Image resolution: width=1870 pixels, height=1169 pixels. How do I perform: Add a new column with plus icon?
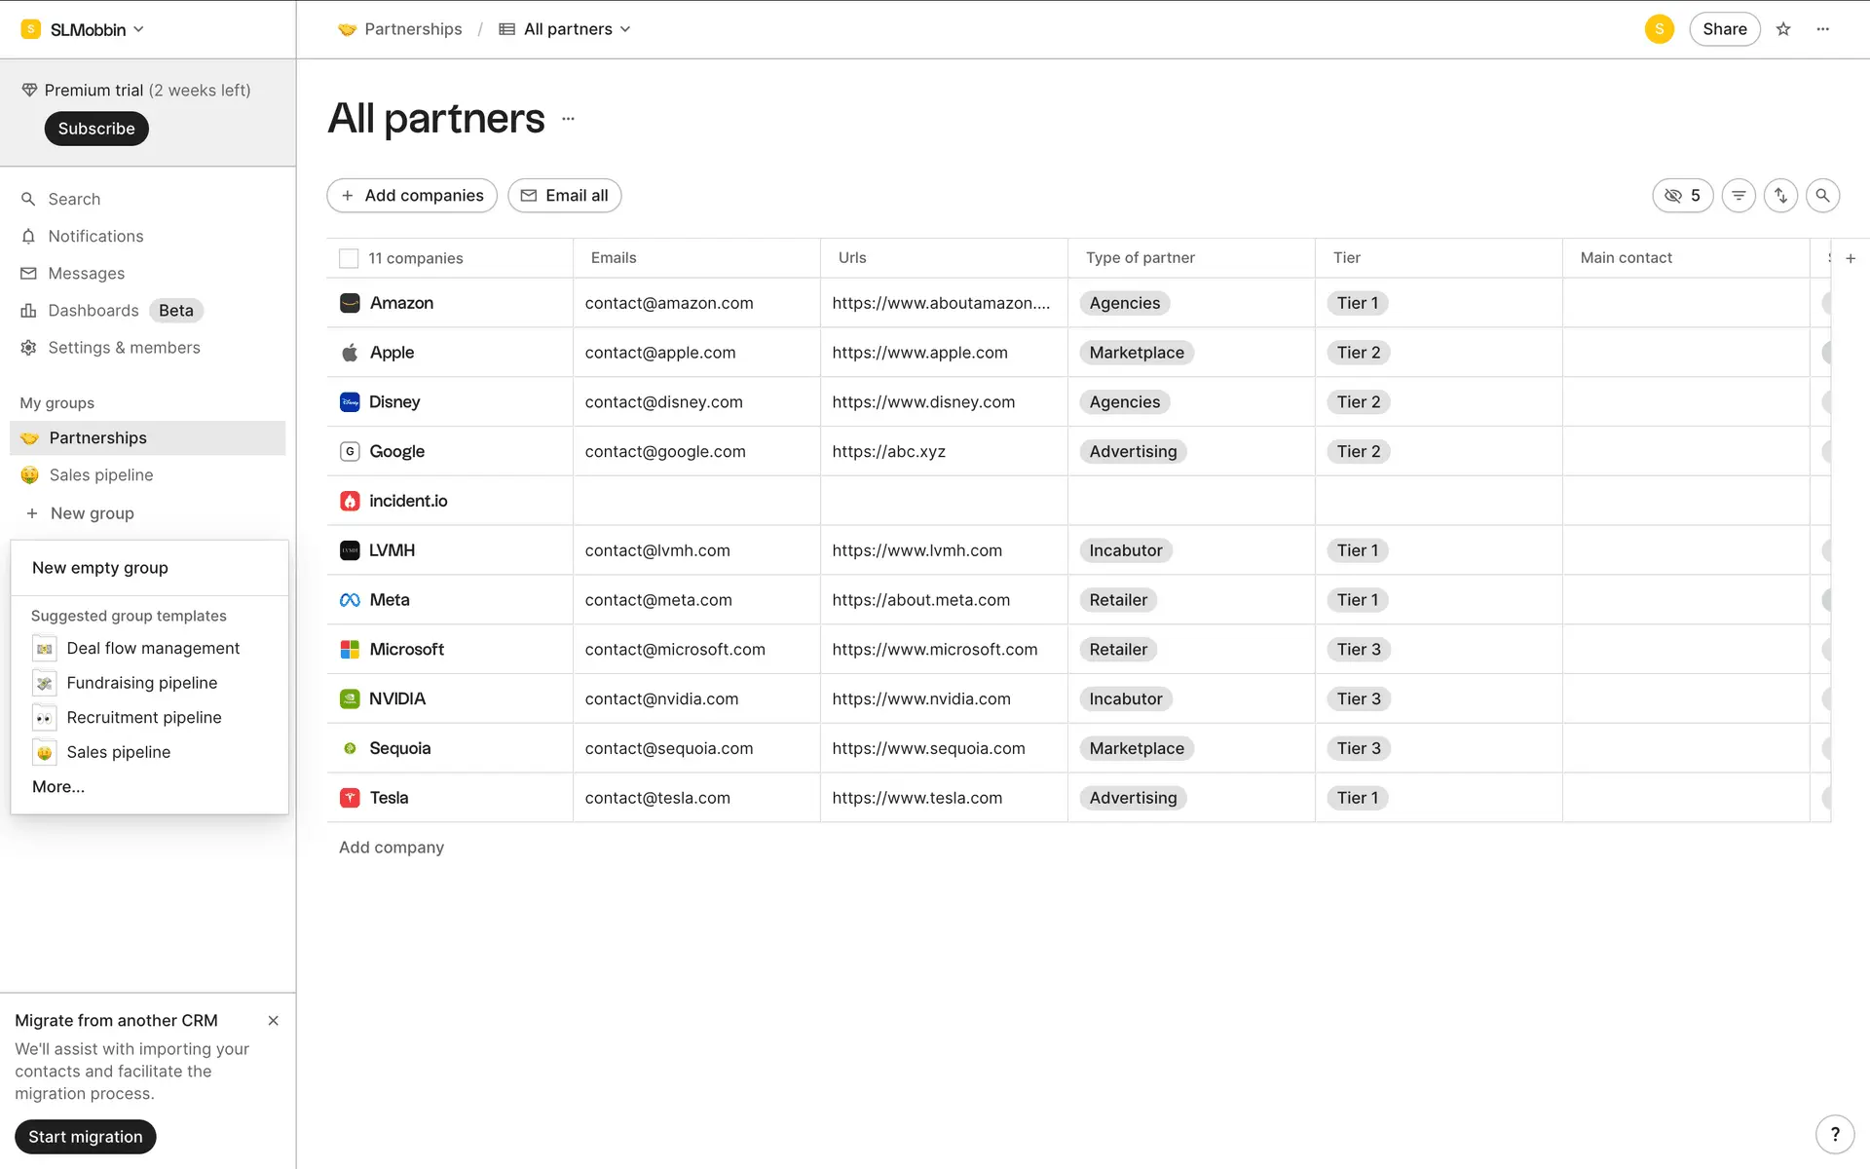1851,258
